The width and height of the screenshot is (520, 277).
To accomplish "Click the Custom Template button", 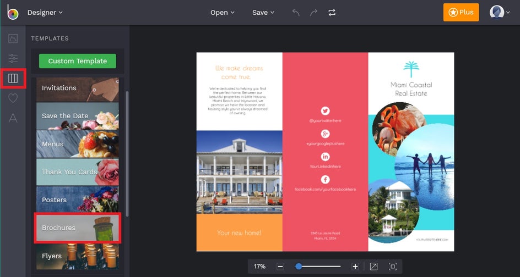I will [x=77, y=61].
